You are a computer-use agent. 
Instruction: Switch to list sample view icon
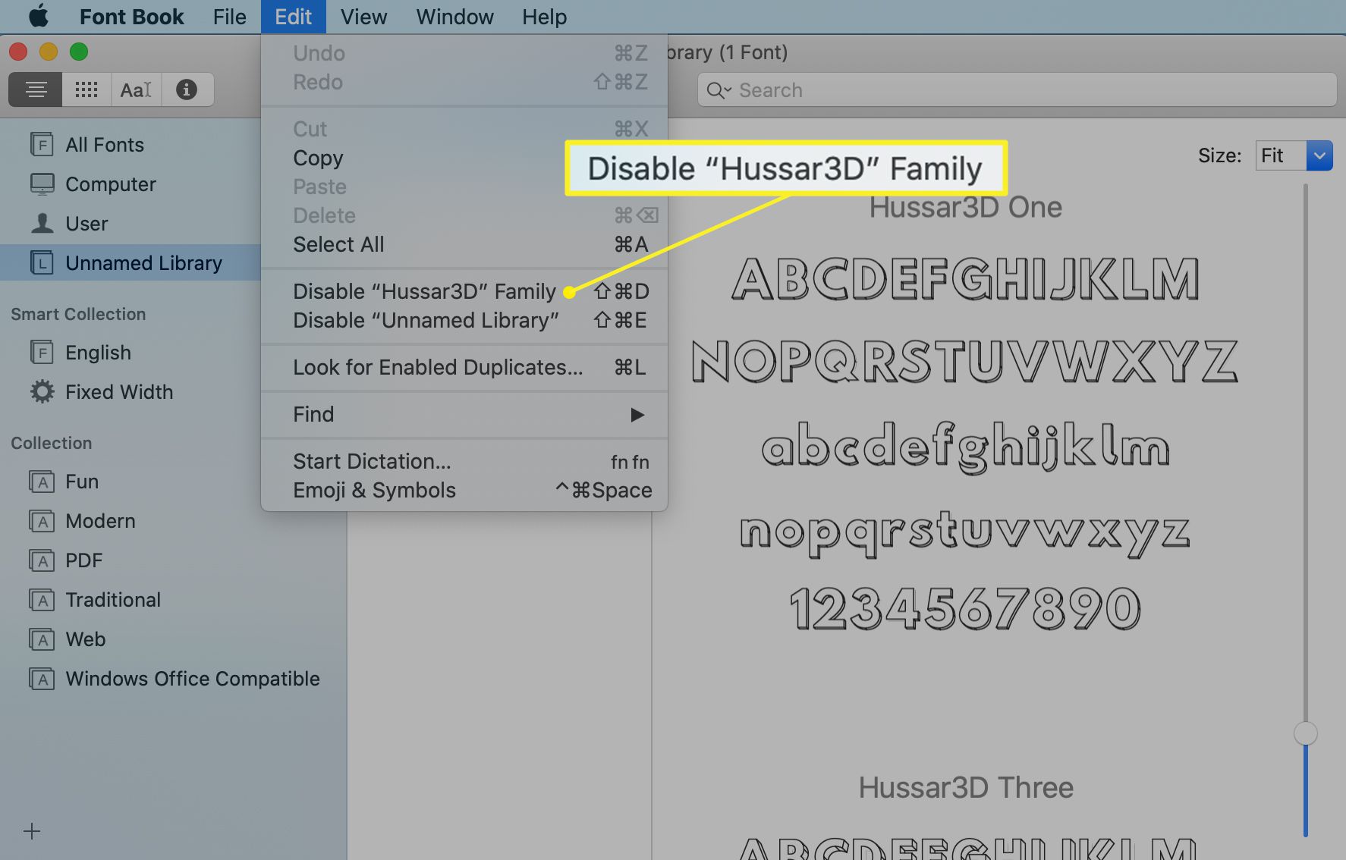(x=36, y=89)
